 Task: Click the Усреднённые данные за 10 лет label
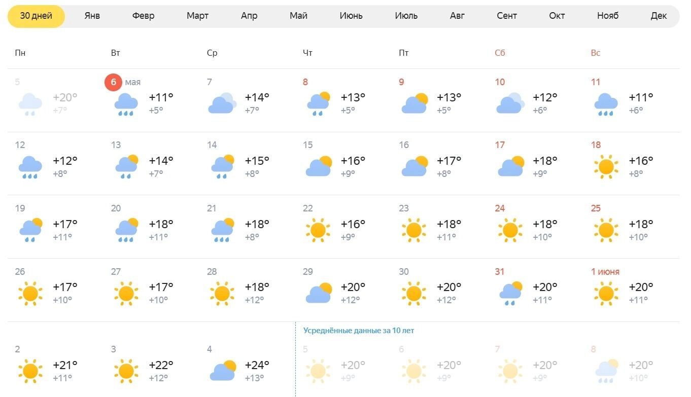(359, 331)
